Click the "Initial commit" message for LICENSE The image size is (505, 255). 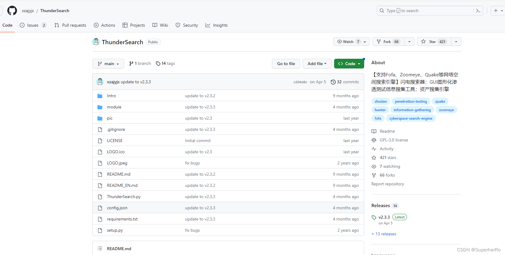198,141
